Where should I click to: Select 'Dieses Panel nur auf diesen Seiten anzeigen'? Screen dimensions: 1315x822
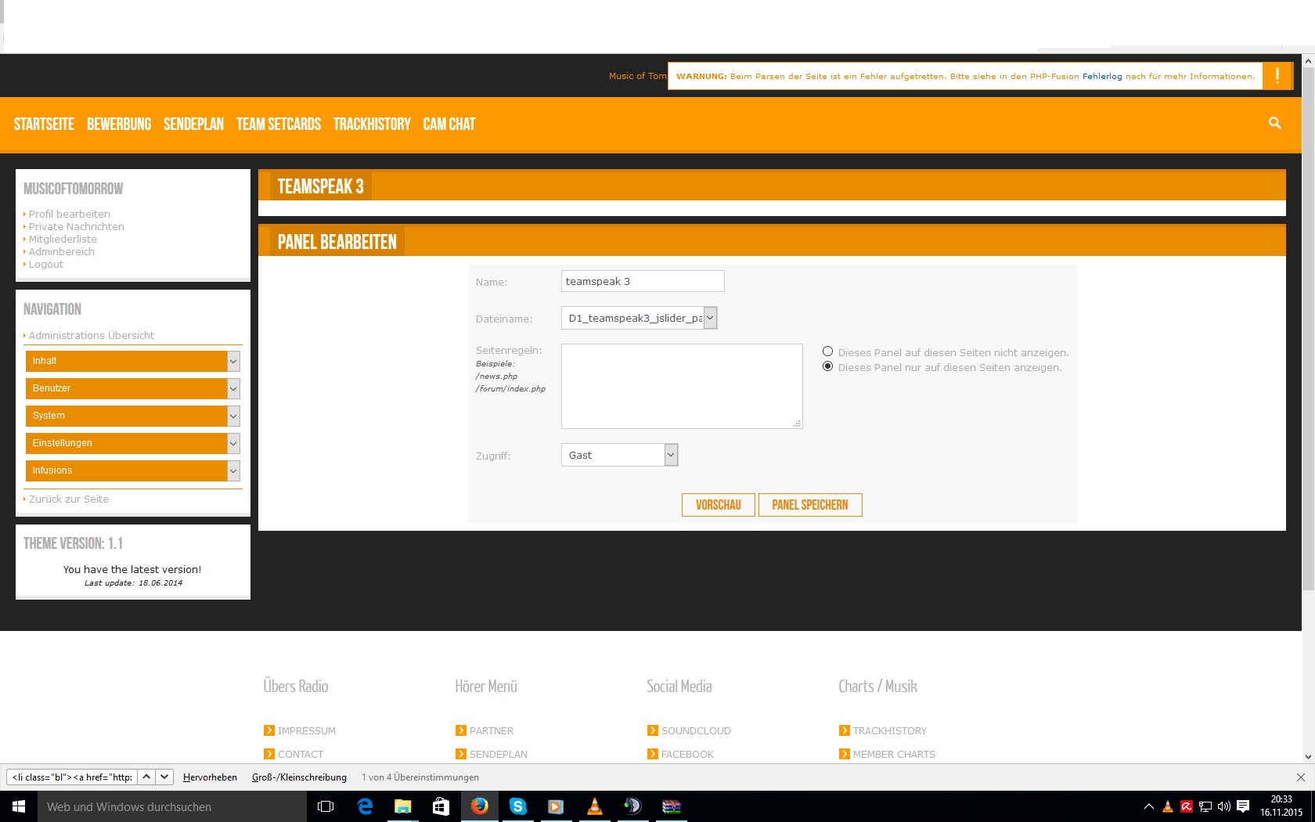[x=827, y=366]
